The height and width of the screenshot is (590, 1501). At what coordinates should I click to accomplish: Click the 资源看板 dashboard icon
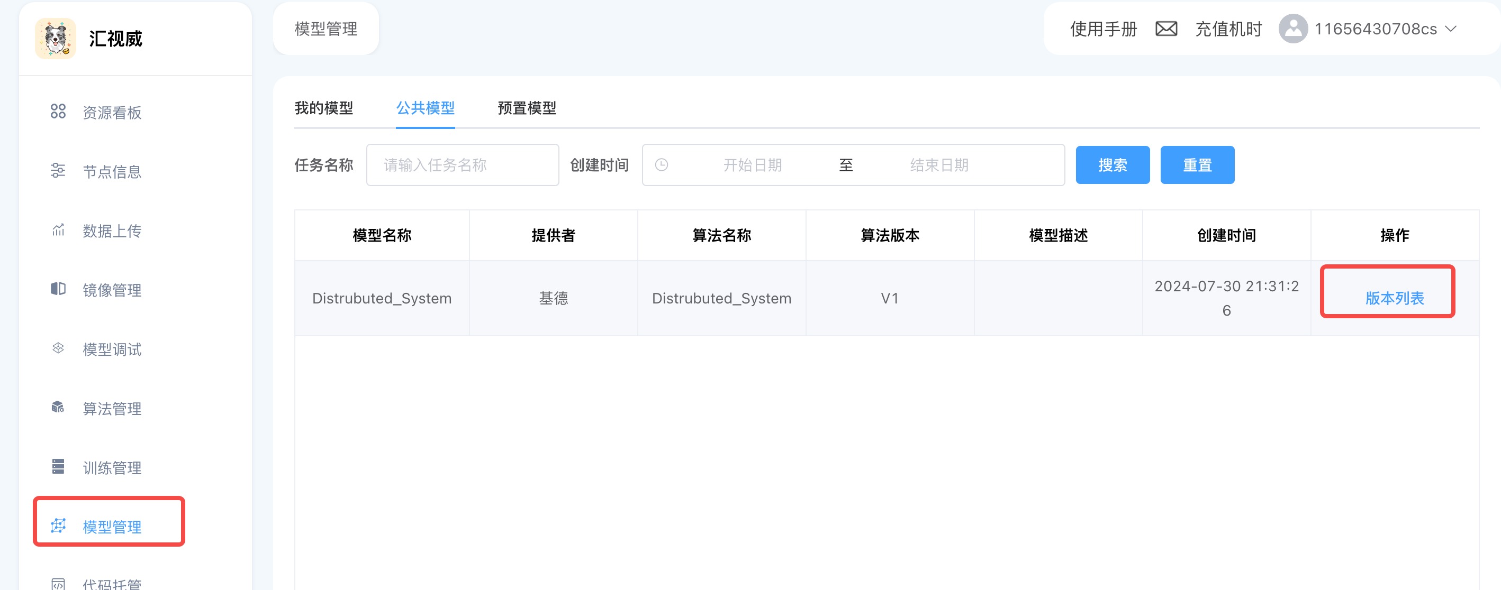click(x=58, y=111)
